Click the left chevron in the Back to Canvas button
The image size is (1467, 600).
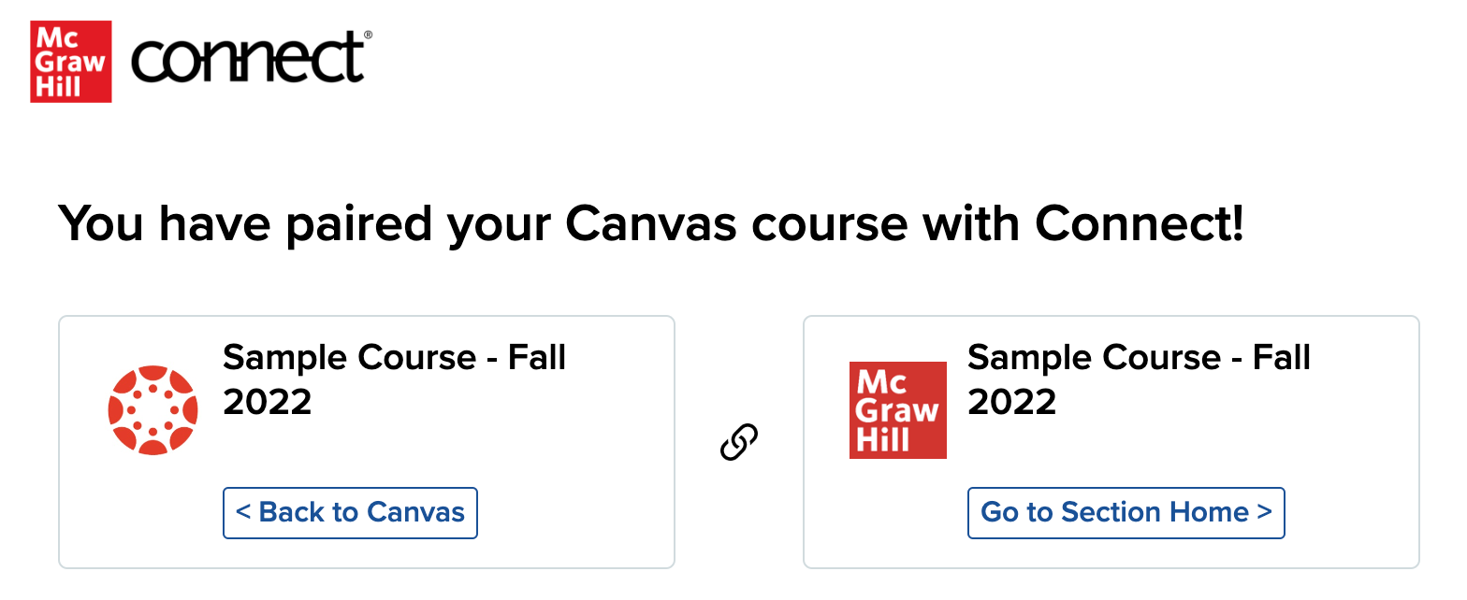pos(243,513)
